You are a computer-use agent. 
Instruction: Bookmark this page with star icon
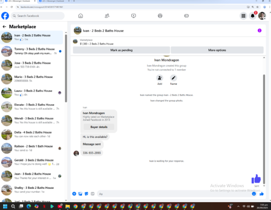point(257,7)
